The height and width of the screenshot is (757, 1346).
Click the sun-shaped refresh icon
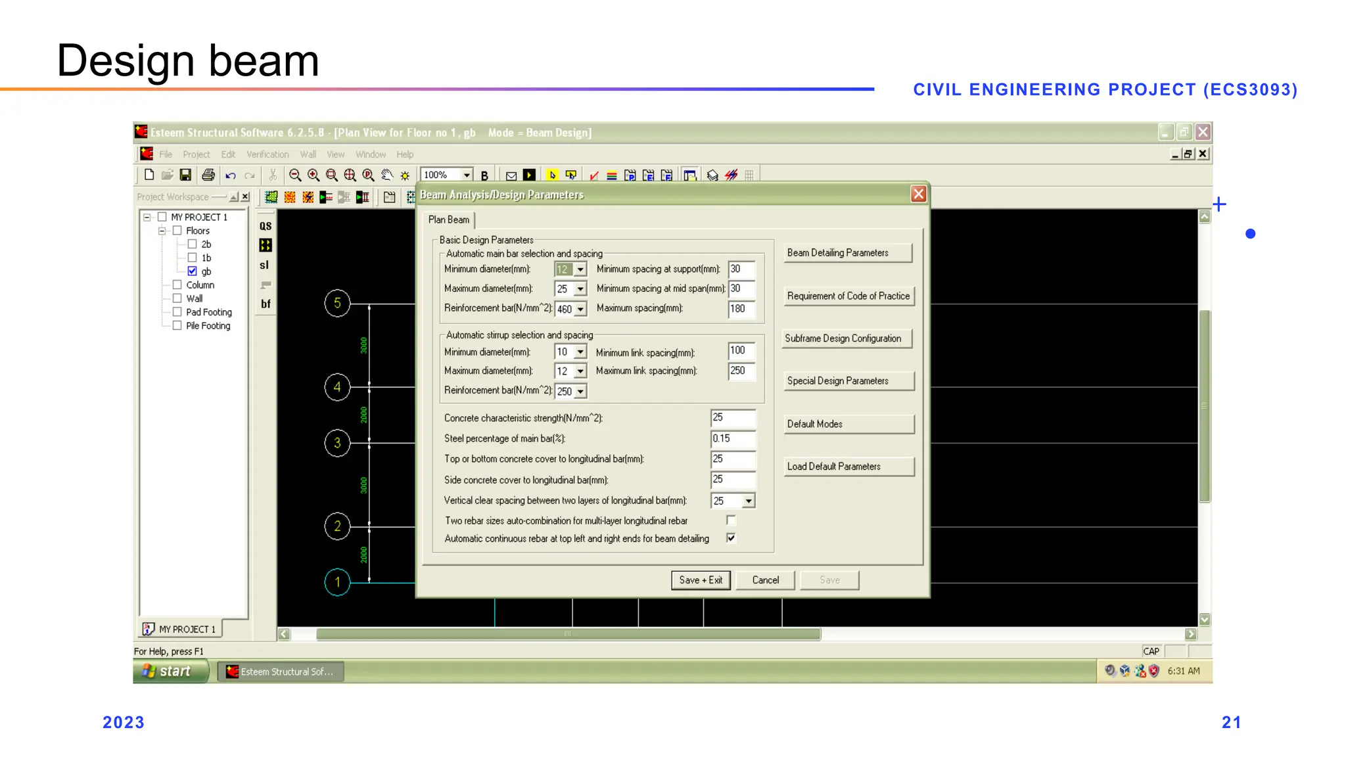pos(405,175)
